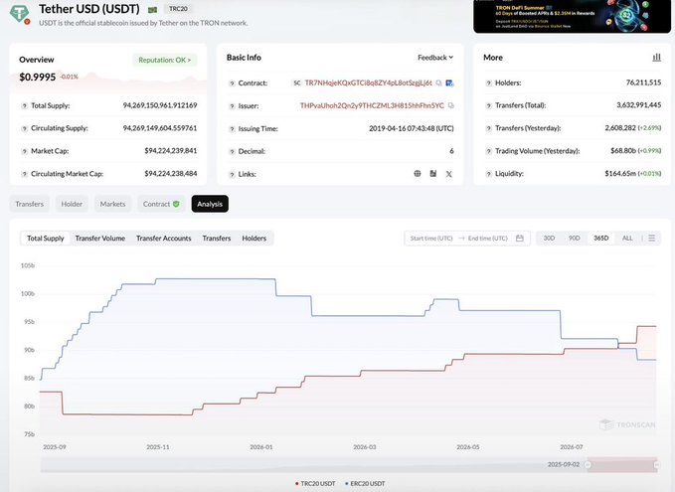This screenshot has height=492, width=675.
Task: Click the chart time navigator bar
Action: coord(349,465)
